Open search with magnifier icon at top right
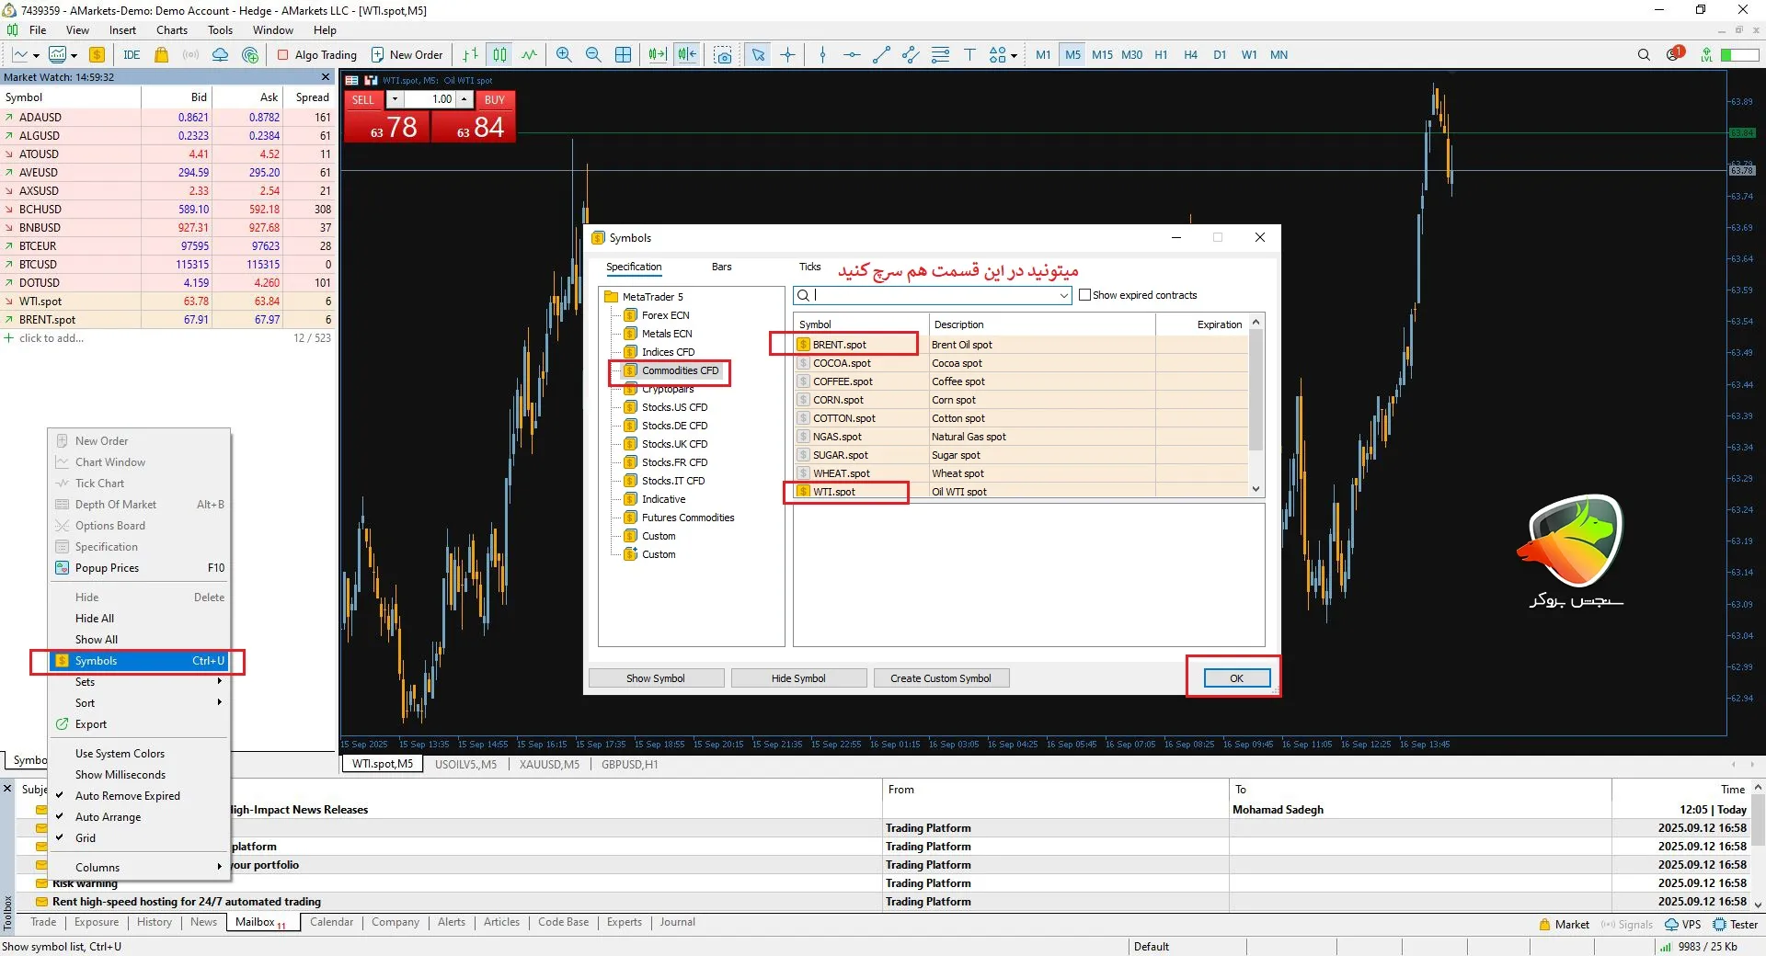Viewport: 1766px width, 956px height. click(x=1644, y=55)
